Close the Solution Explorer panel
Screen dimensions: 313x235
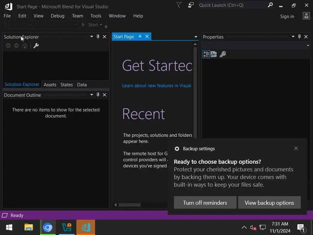(105, 37)
